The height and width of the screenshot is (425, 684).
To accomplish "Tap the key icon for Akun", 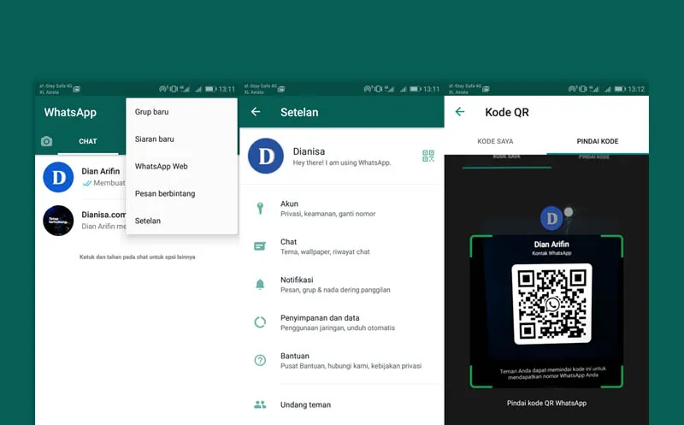I will point(260,209).
